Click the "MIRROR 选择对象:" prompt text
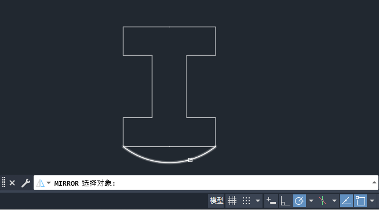Screen dimensions: 379x210 pyautogui.click(x=85, y=183)
